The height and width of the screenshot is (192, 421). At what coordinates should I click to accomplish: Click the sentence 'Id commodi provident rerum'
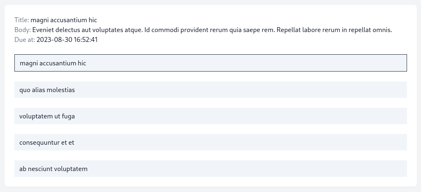coord(210,30)
